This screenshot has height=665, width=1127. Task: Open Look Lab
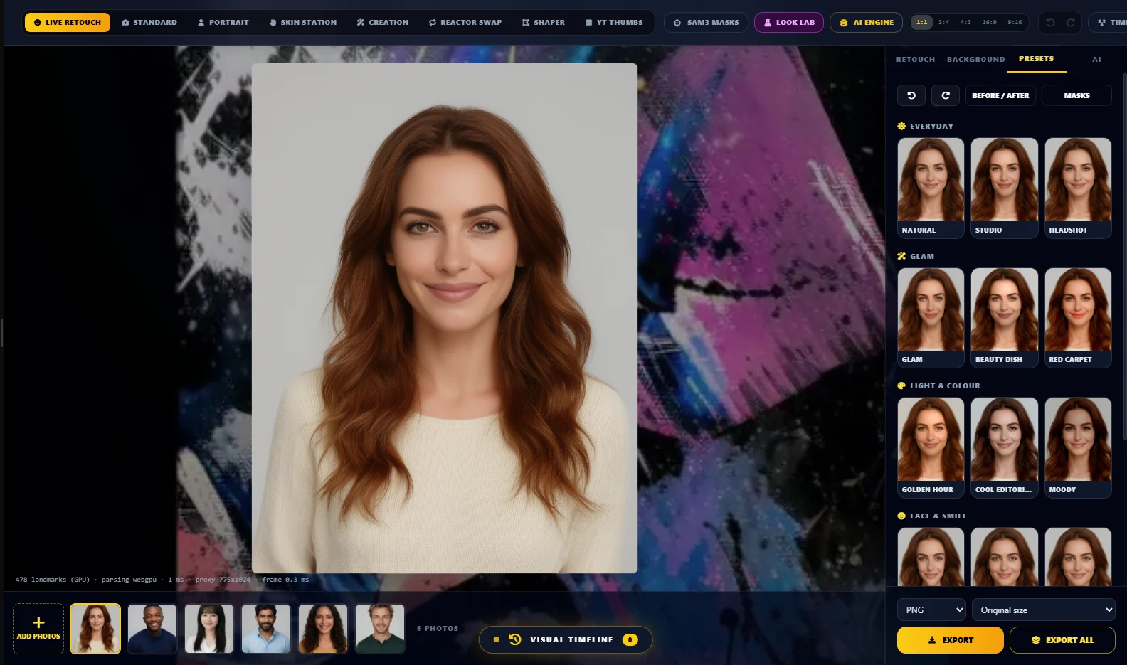tap(789, 23)
